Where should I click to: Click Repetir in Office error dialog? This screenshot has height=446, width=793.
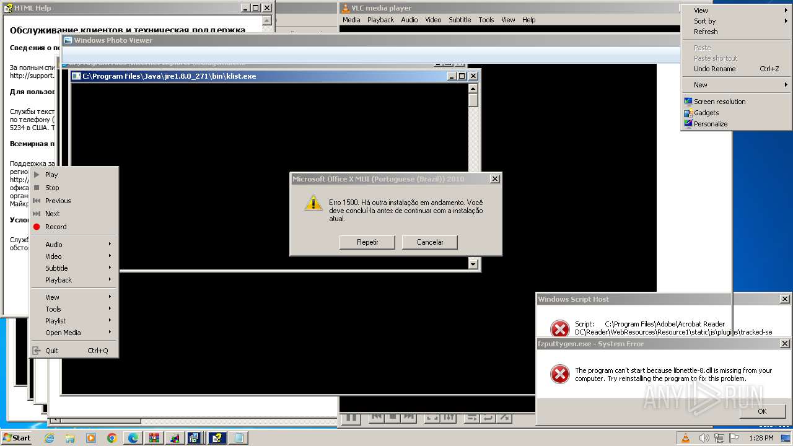pos(367,242)
